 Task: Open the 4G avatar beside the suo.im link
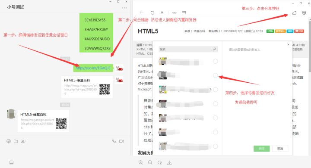pyautogui.click(x=119, y=68)
